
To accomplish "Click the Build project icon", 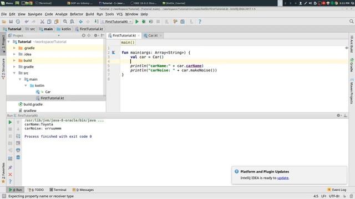I will point(96,22).
